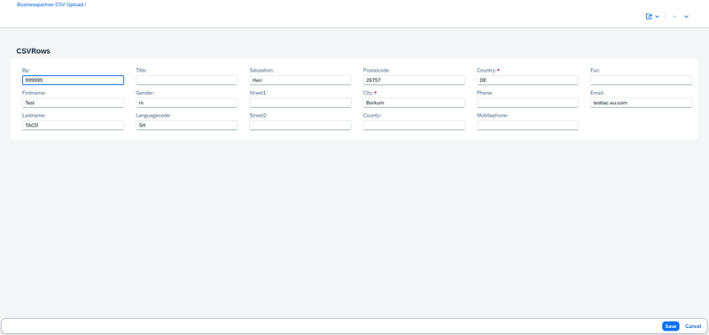Edit the Email field
The width and height of the screenshot is (709, 335).
(x=641, y=103)
